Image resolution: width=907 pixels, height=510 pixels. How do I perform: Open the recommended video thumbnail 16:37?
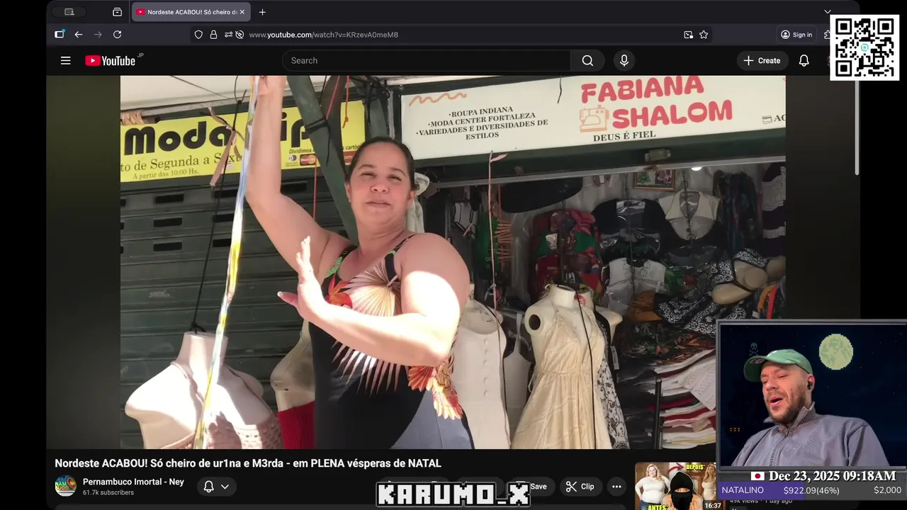click(x=679, y=486)
